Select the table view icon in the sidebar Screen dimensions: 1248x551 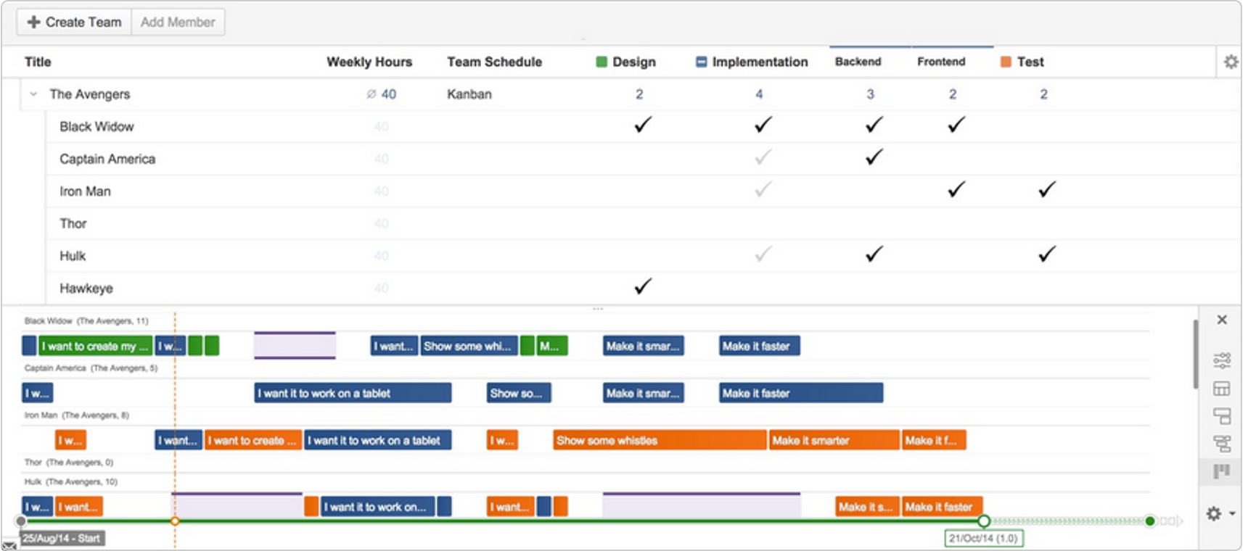pos(1222,389)
